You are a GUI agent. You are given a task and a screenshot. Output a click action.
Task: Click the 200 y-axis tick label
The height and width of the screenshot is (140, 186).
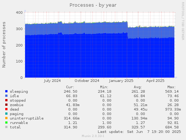(x=19, y=45)
